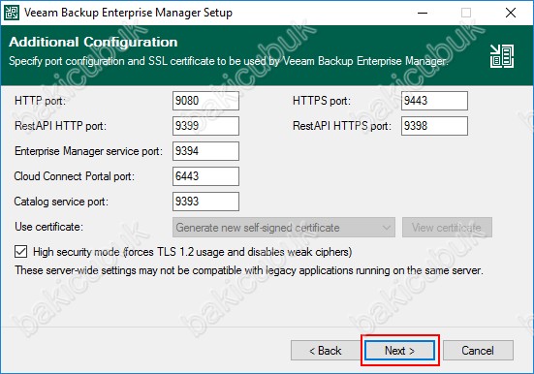Close the setup window
The image size is (534, 374).
pyautogui.click(x=511, y=13)
